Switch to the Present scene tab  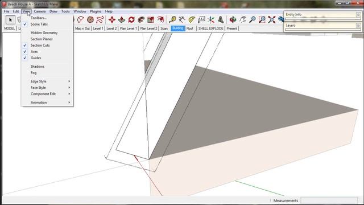[x=231, y=28]
